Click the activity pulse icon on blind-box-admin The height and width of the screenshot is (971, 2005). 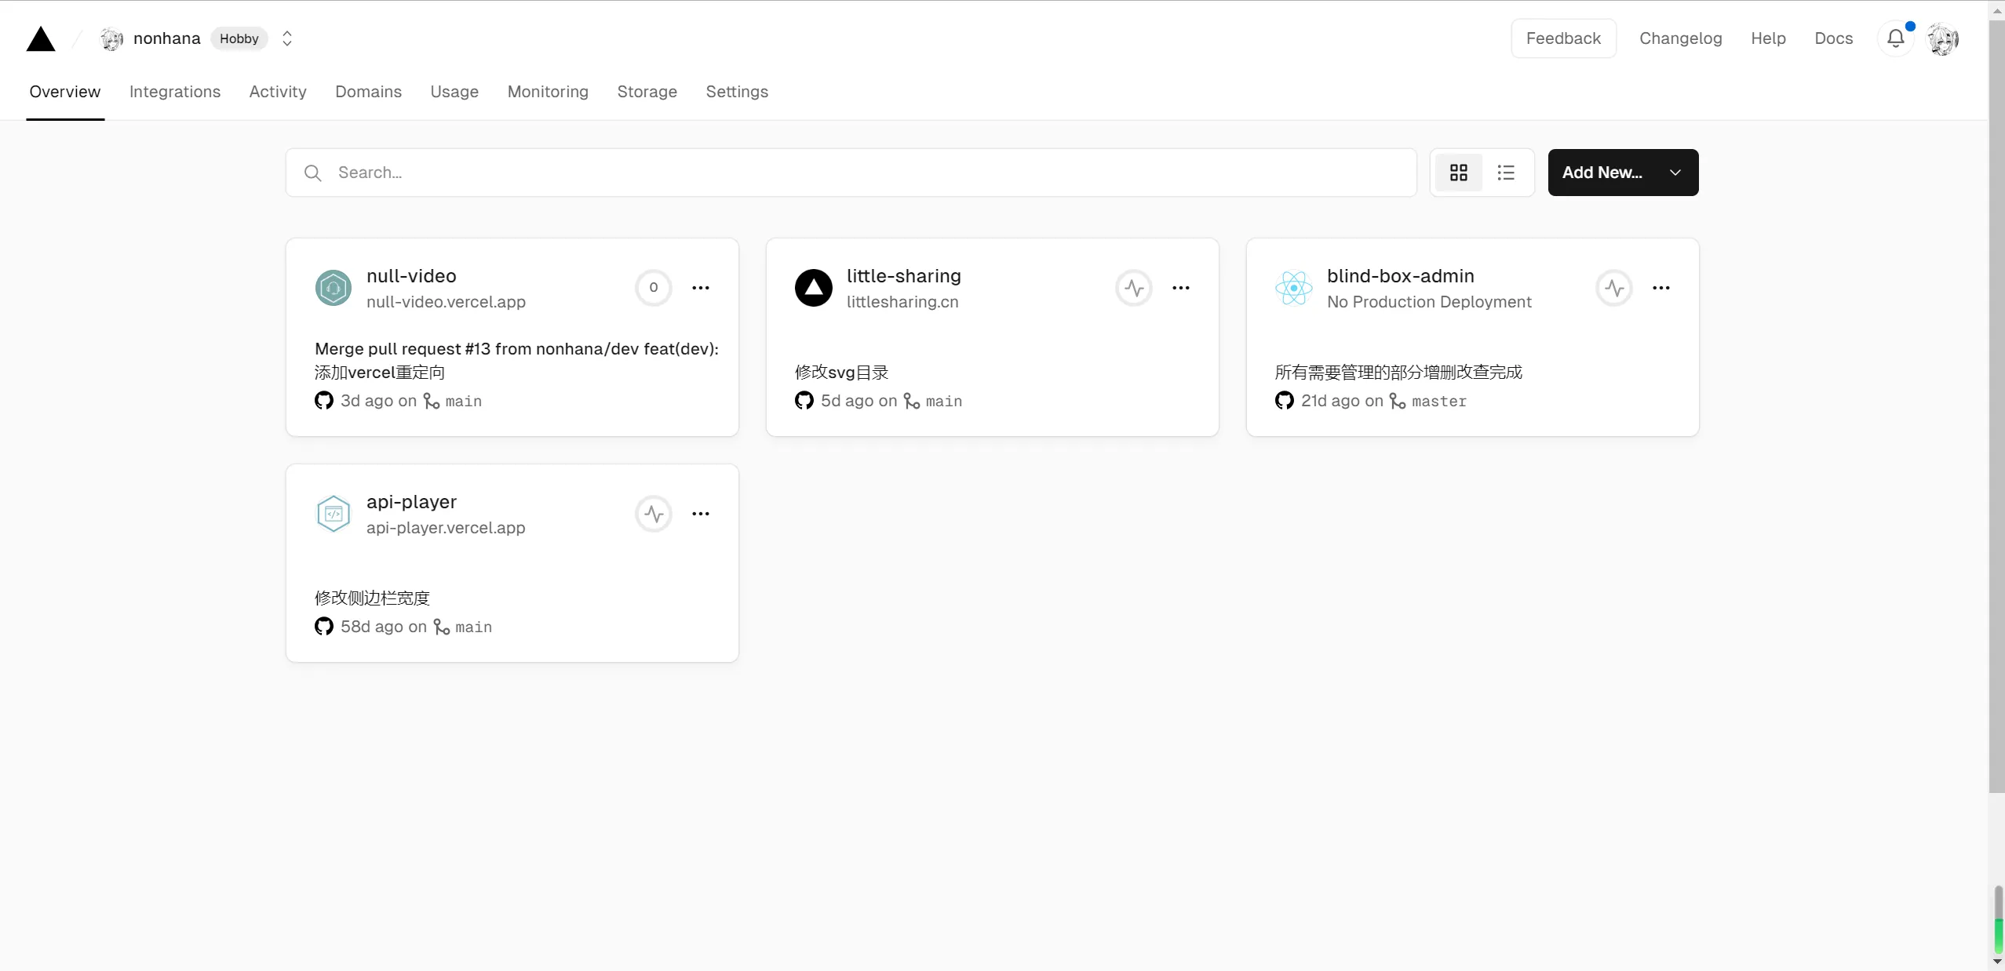coord(1613,288)
